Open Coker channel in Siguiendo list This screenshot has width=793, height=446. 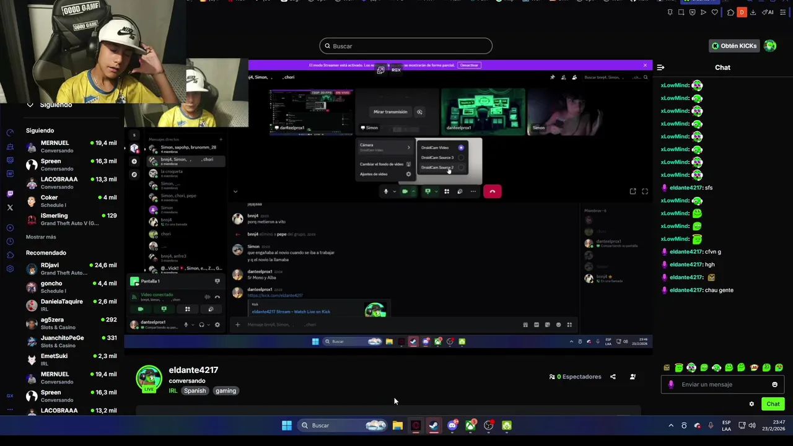point(71,201)
